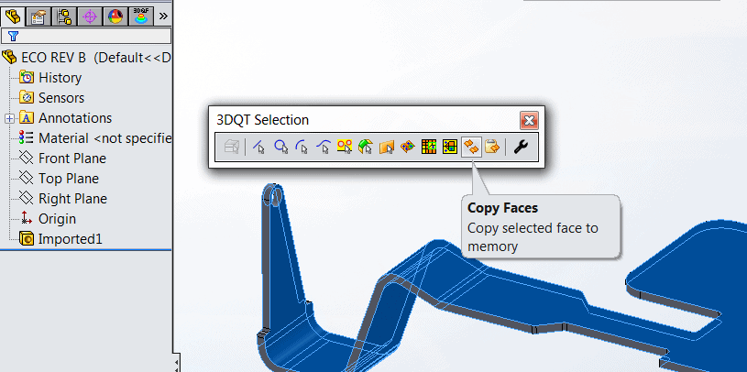Select the Origin item in tree
This screenshot has width=747, height=372.
tap(57, 219)
